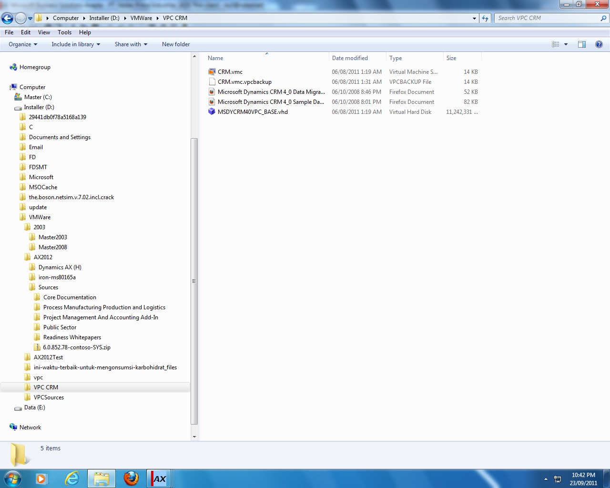Image resolution: width=610 pixels, height=488 pixels.
Task: Select the AX2012 folder icon
Action: point(28,257)
